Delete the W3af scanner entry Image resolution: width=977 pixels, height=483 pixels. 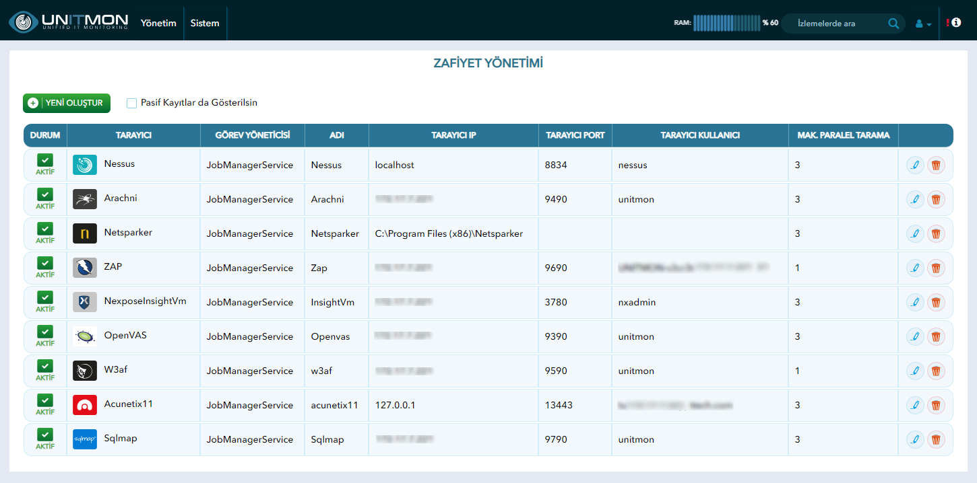click(x=936, y=371)
